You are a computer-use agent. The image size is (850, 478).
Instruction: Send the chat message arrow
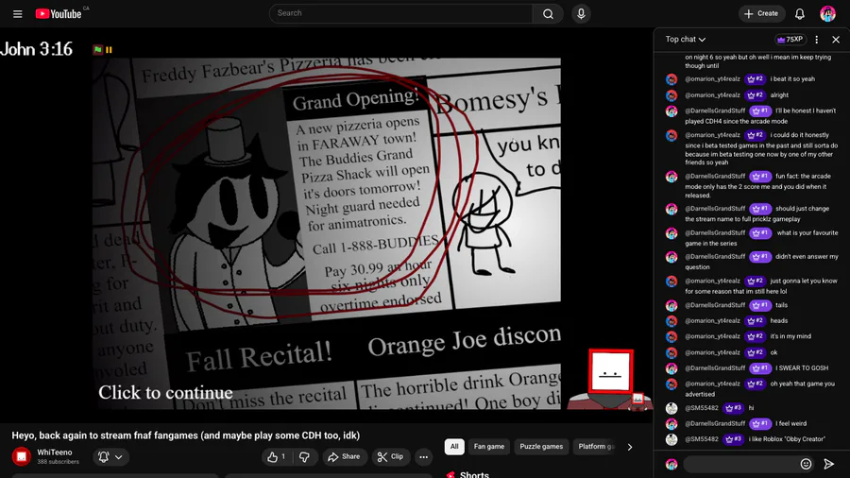pos(828,464)
